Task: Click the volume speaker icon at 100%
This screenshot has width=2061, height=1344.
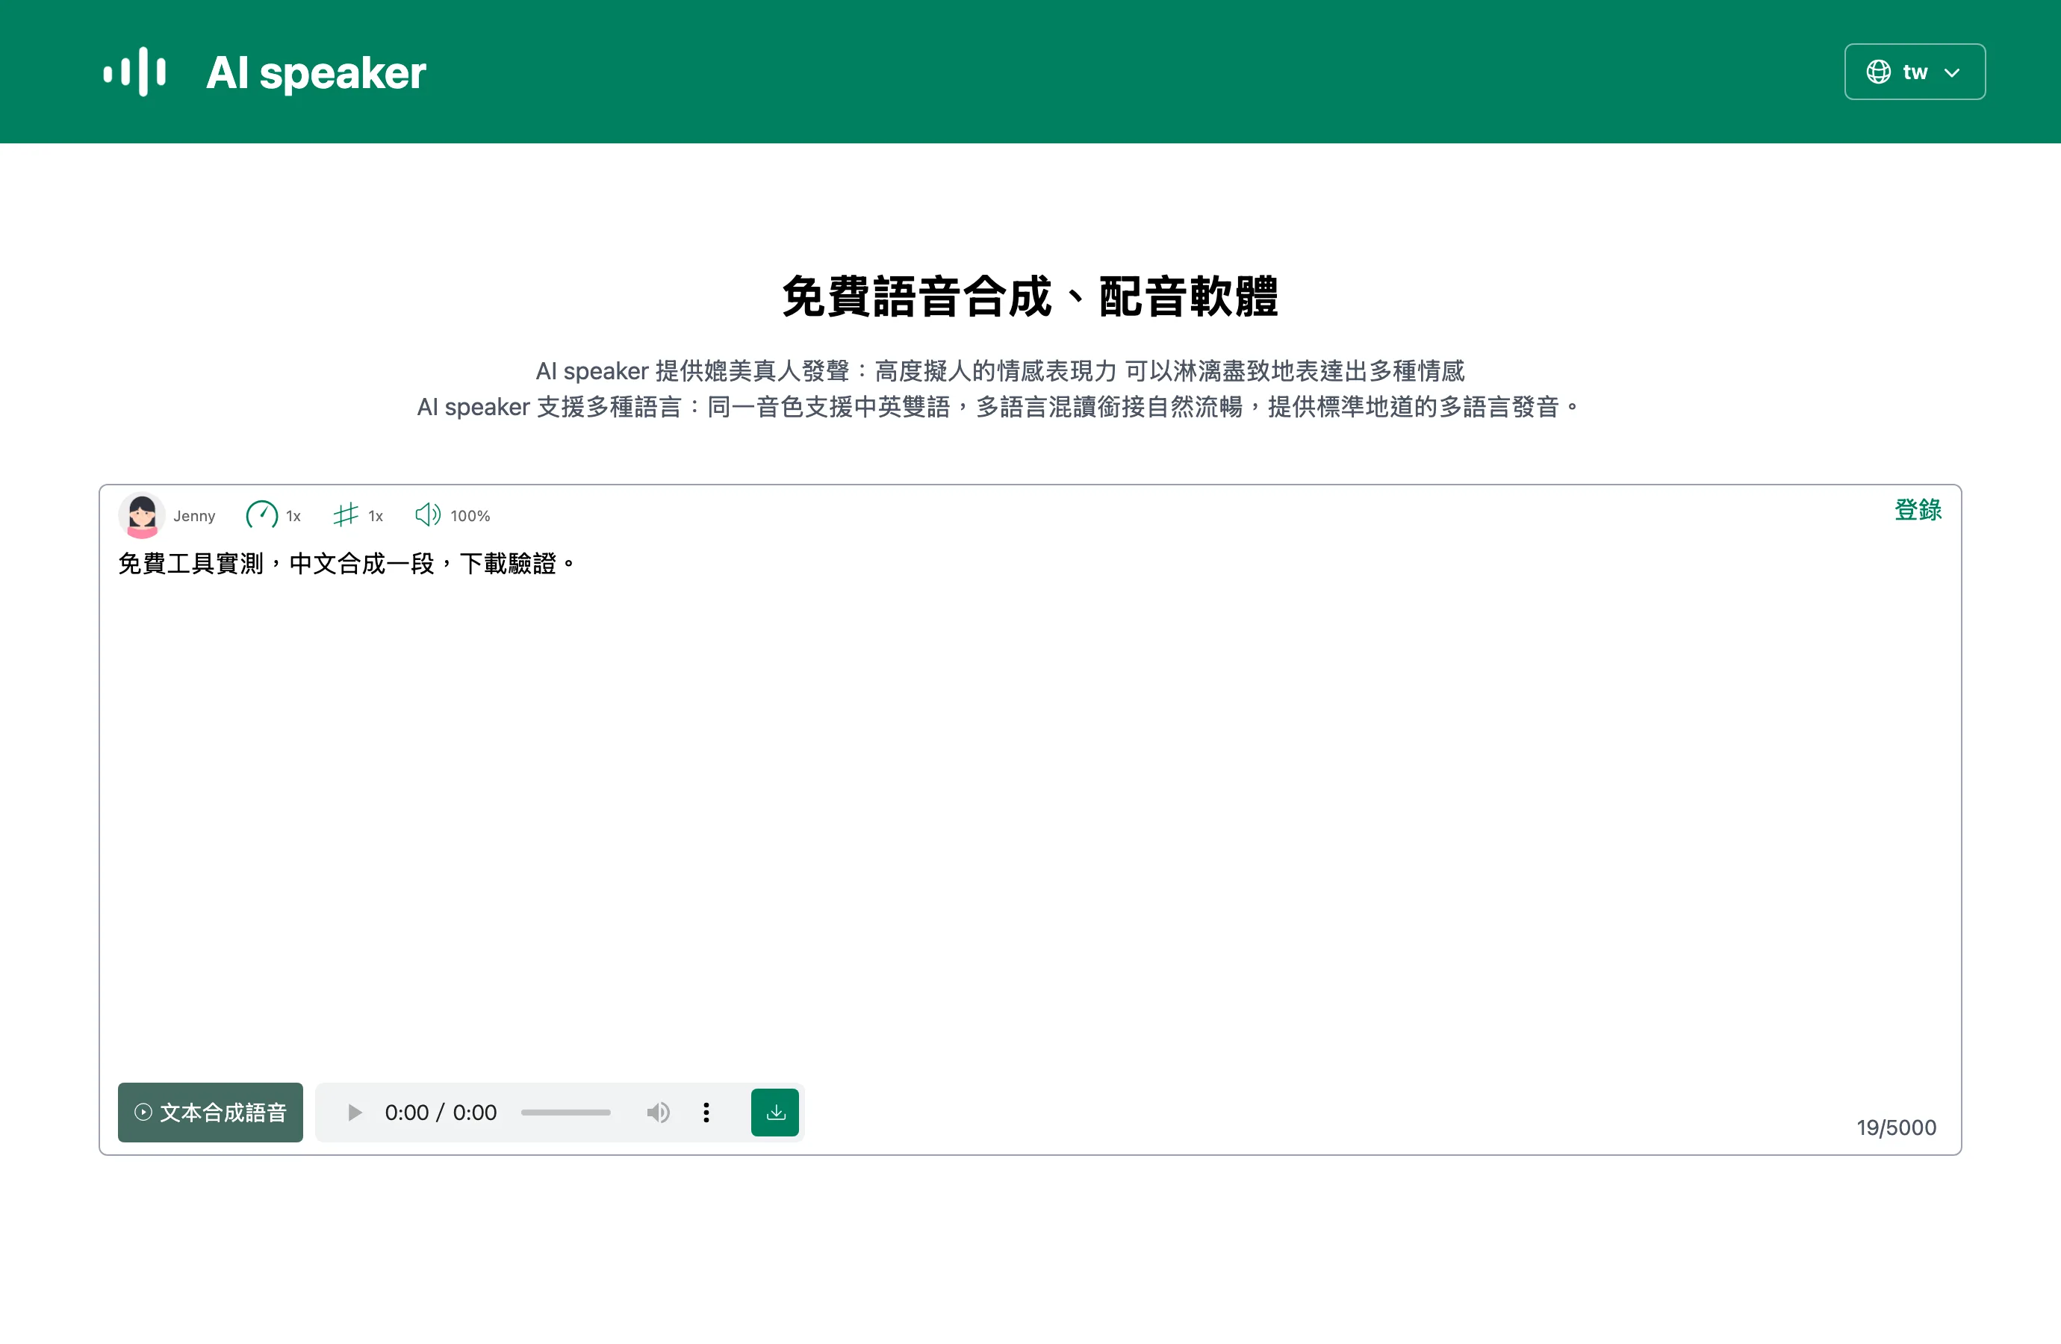Action: (428, 515)
